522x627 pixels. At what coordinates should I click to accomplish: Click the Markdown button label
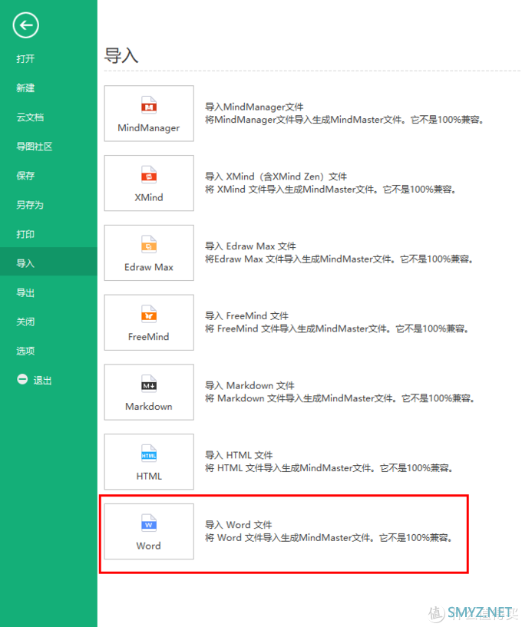(149, 406)
